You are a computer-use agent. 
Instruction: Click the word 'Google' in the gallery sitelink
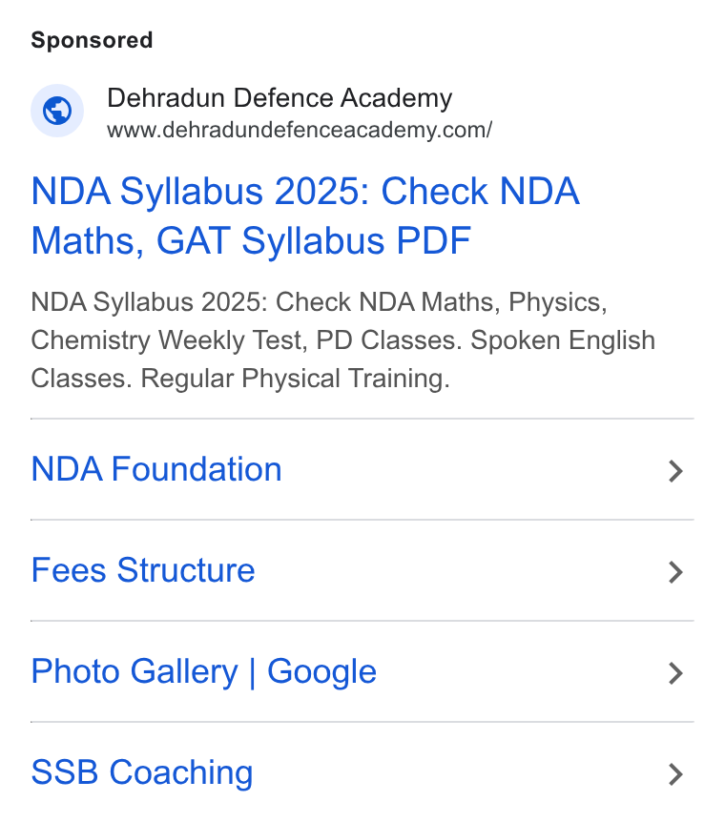[321, 672]
